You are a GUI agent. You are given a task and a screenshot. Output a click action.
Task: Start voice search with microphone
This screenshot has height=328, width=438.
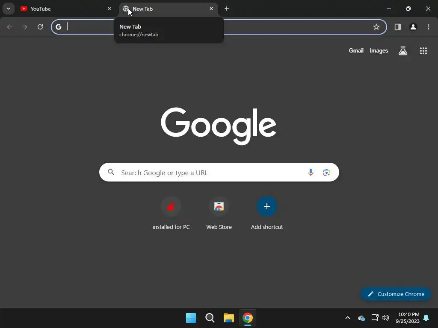311,173
